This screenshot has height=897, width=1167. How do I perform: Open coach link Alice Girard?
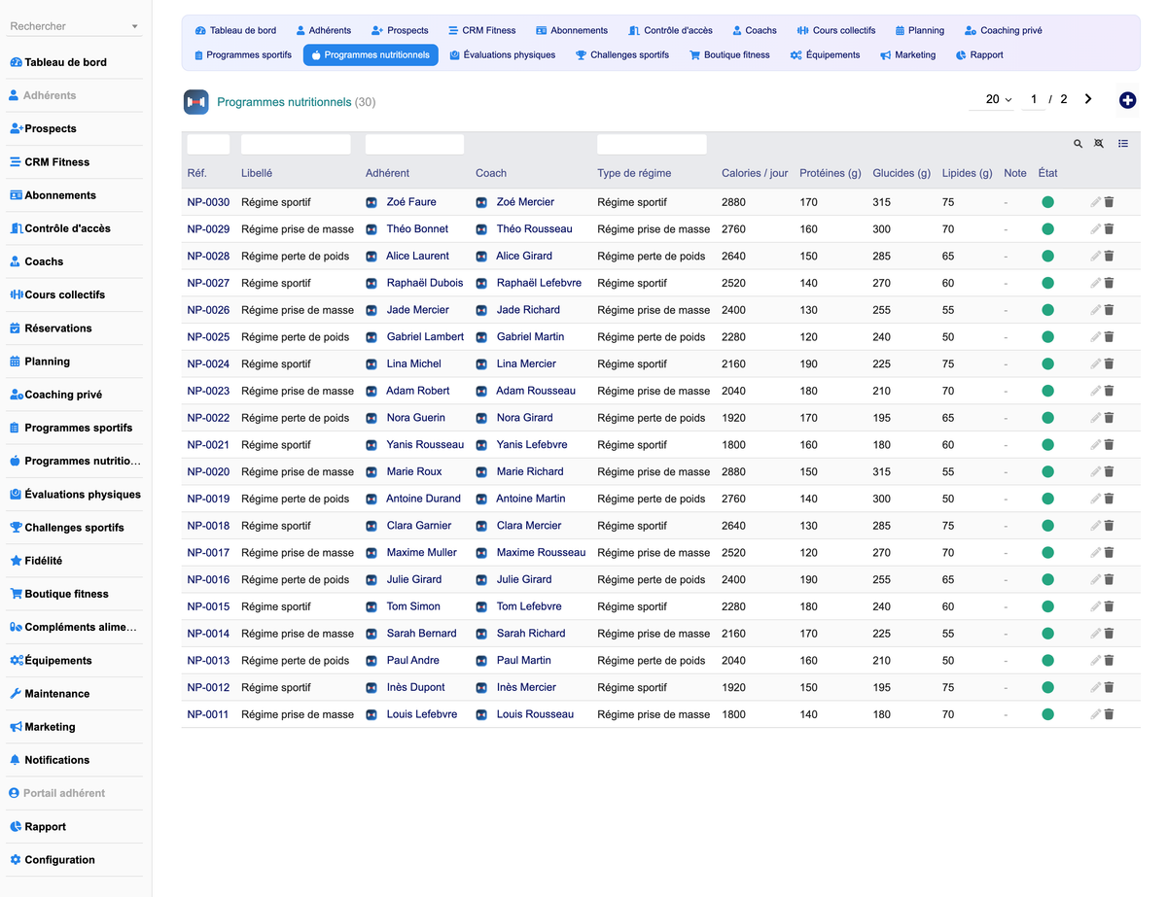pyautogui.click(x=524, y=256)
